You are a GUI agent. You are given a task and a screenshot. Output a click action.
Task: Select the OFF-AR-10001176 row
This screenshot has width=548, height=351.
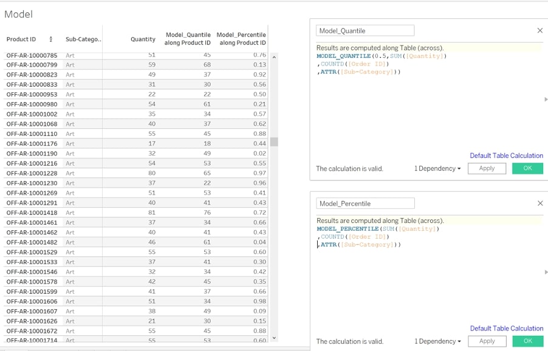(135, 143)
